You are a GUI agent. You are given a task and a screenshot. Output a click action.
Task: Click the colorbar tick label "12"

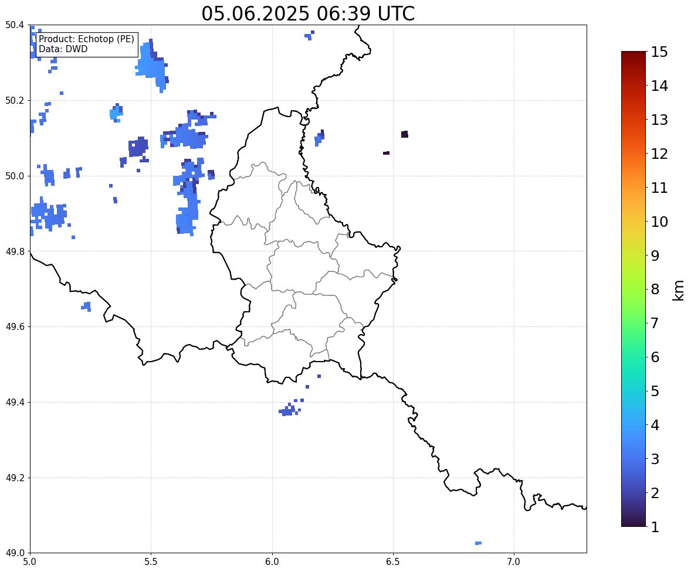[659, 154]
